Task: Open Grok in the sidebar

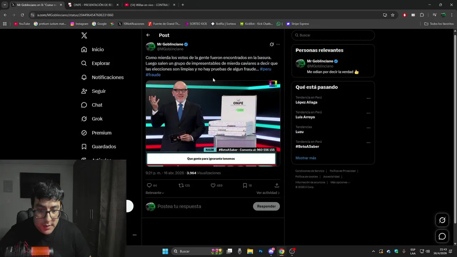Action: [92, 119]
